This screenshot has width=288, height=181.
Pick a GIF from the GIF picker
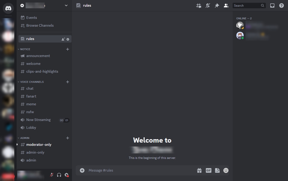point(208,170)
